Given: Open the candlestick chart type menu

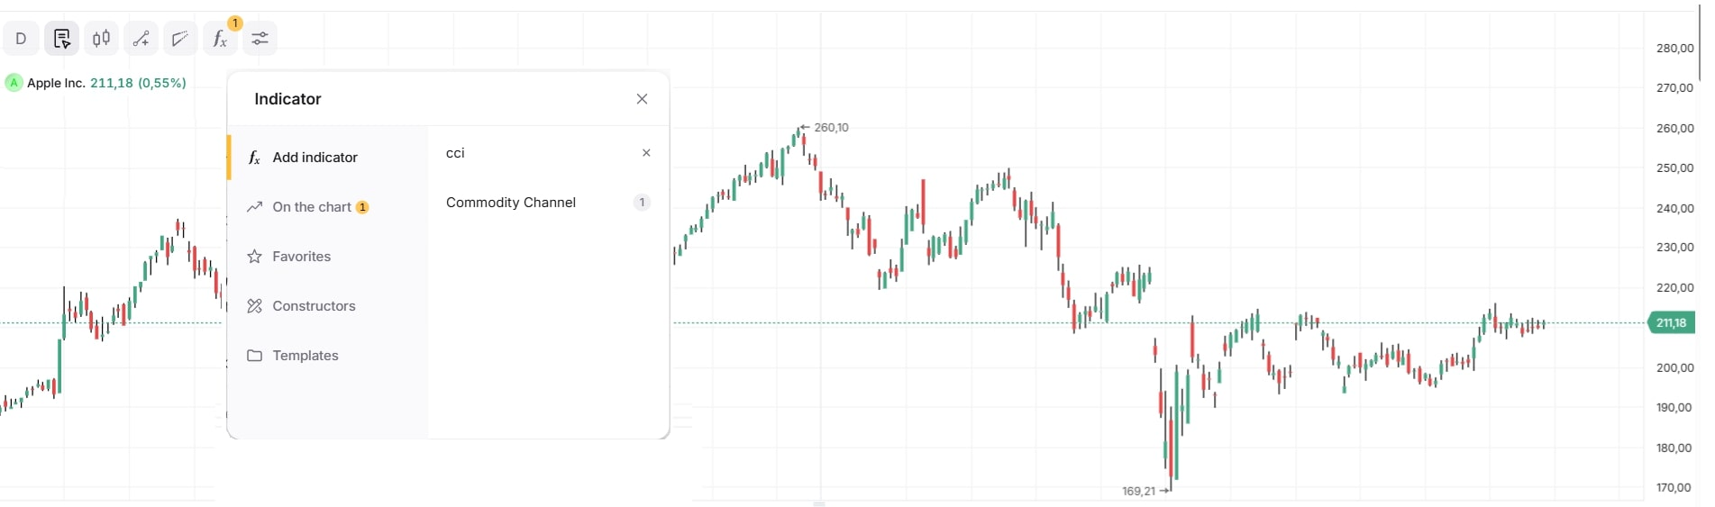Looking at the screenshot, I should (102, 39).
